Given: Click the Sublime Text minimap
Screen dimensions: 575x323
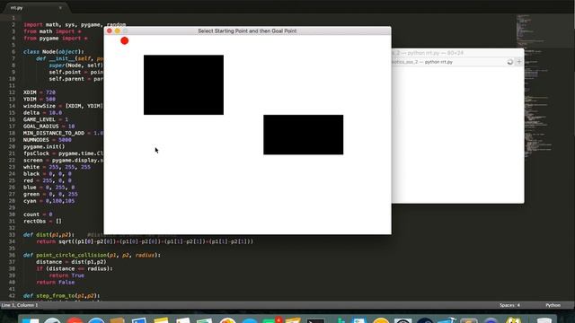Looking at the screenshot, I should click(x=536, y=88).
